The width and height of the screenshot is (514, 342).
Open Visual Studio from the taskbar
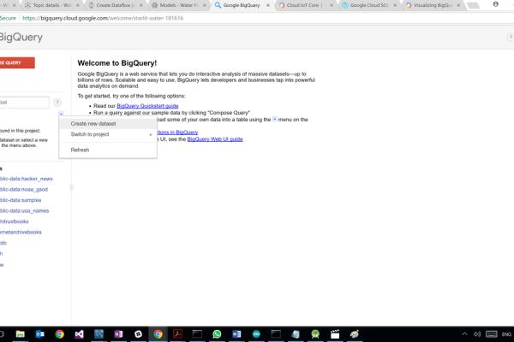(x=80, y=334)
